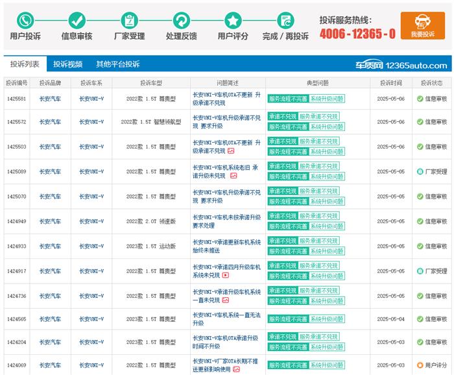Switch to the 投诉视频 tab
The height and width of the screenshot is (375, 454).
pos(67,64)
